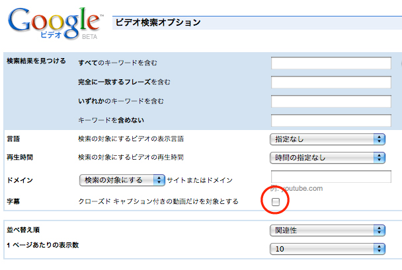Open the language 指定なし dropdown
Screen dimensions: 402x270
pyautogui.click(x=327, y=139)
